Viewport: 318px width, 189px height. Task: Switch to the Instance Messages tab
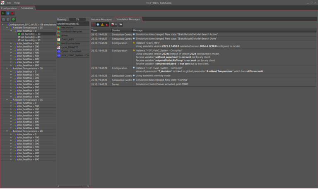[x=101, y=19]
